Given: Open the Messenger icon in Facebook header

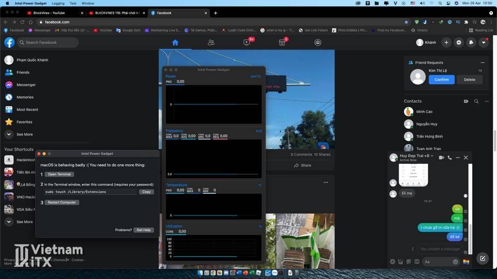Looking at the screenshot, I should pos(459,42).
